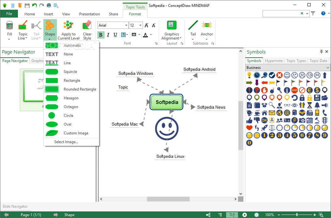
Task: Increase font size with grow font icon
Action: [x=147, y=25]
